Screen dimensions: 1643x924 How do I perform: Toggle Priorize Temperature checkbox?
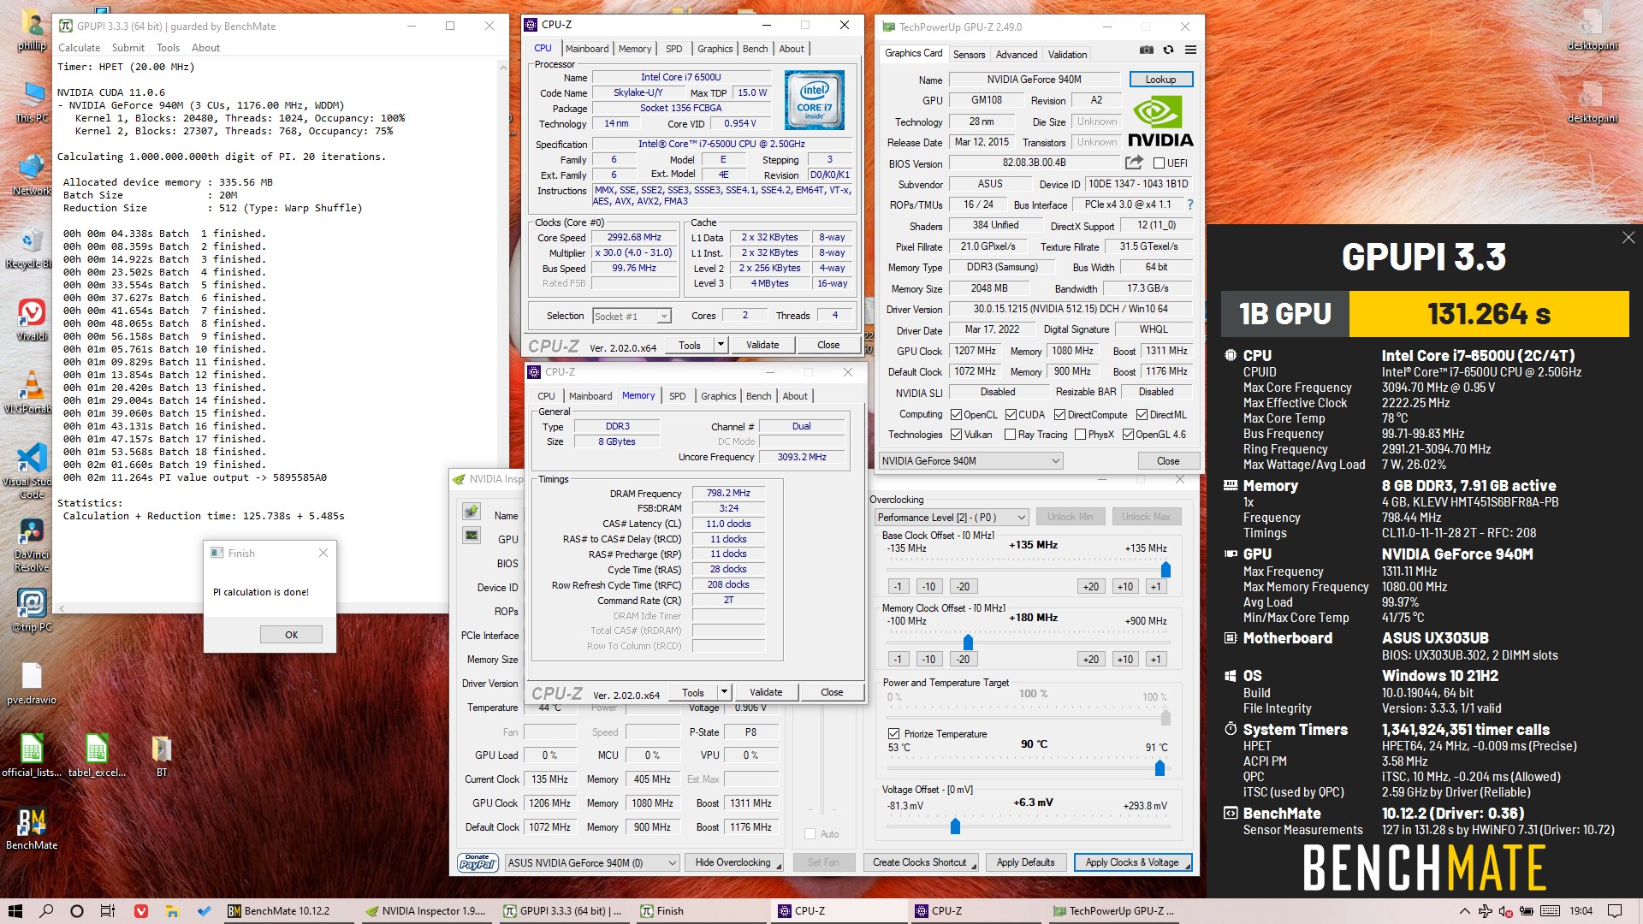(893, 734)
